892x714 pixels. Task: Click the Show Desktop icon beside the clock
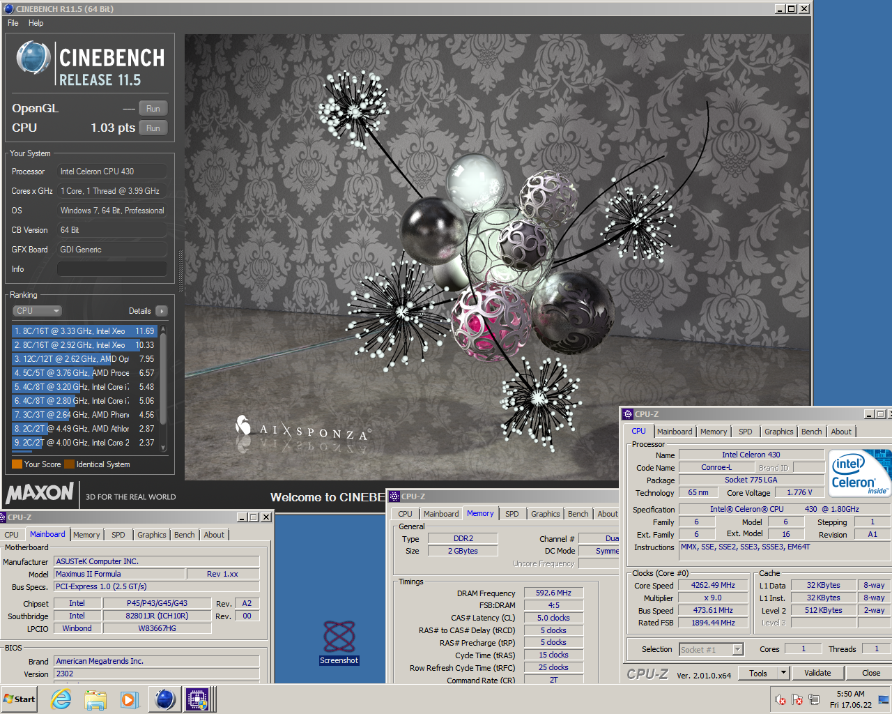[x=884, y=699]
